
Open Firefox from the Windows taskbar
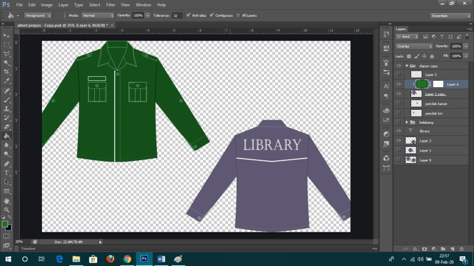(x=109, y=259)
